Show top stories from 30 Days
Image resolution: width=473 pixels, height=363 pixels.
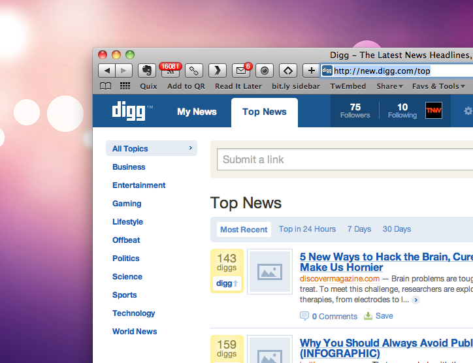coord(397,229)
